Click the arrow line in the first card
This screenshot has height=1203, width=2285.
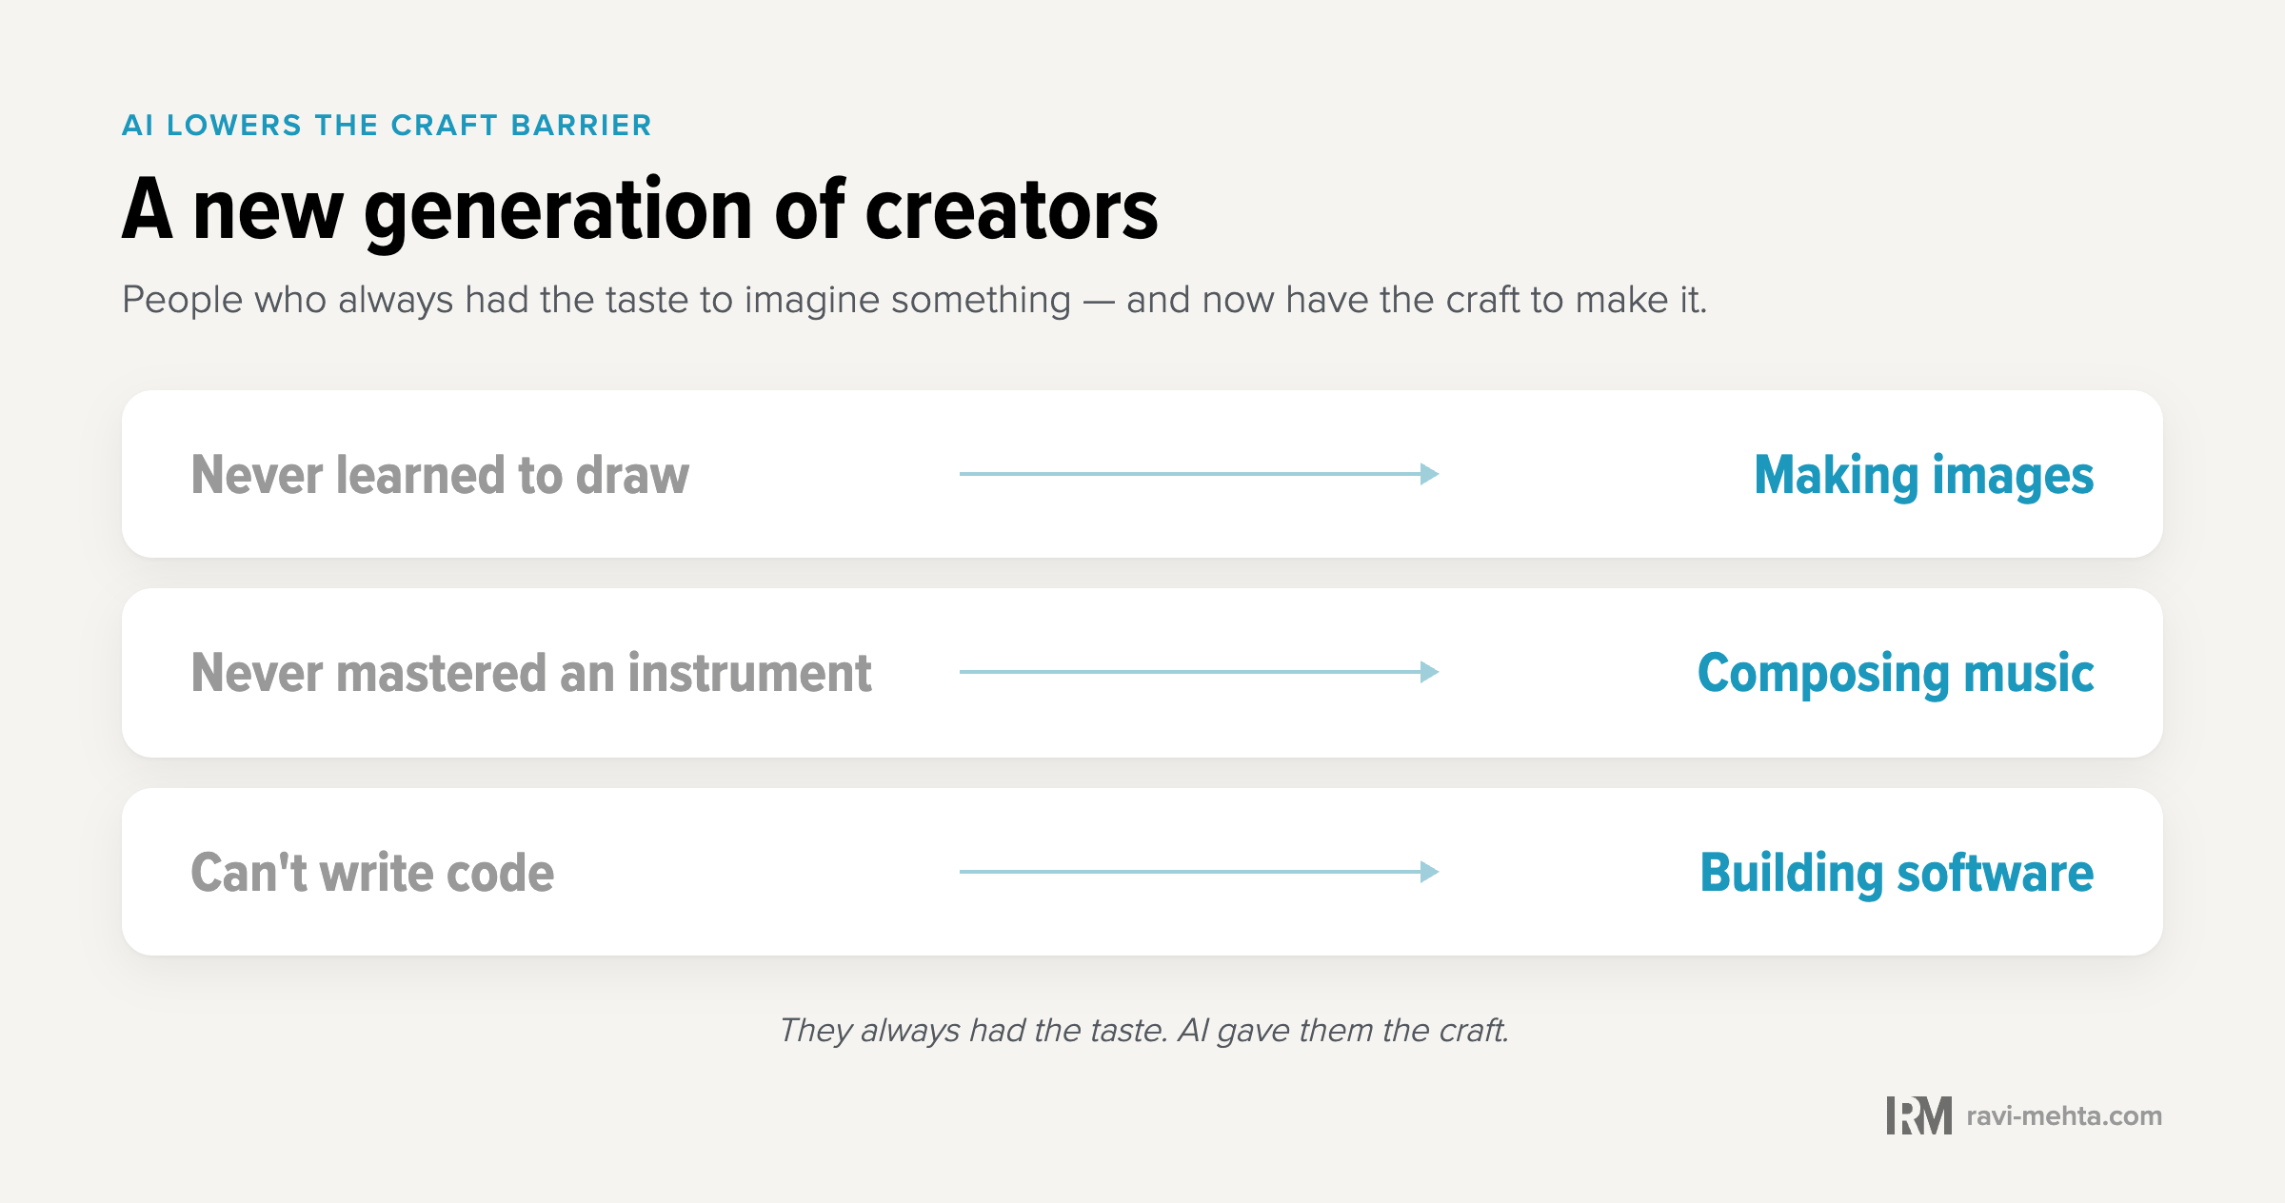[x=1200, y=474]
